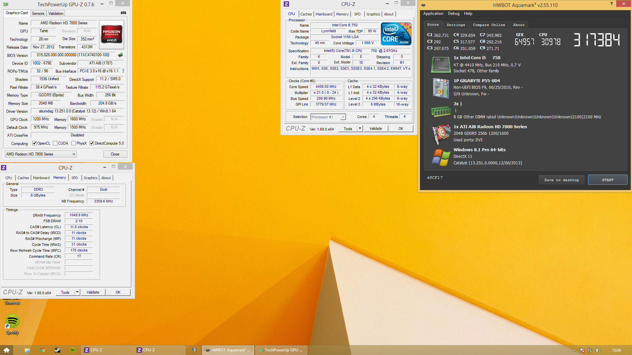Viewport: 632px width, 355px height.
Task: Open Spotify taskbar icon
Action: pyautogui.click(x=73, y=350)
